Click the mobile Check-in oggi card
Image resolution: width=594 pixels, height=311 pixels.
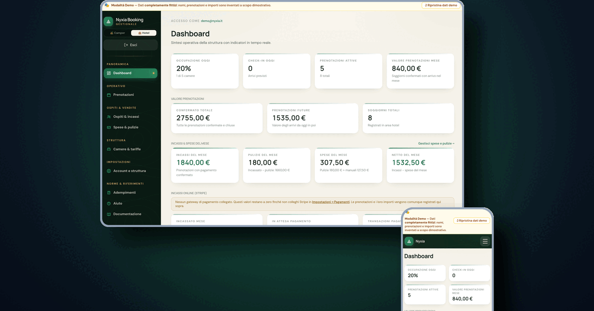(470, 273)
